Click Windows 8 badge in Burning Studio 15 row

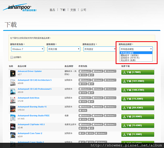click(x=98, y=107)
